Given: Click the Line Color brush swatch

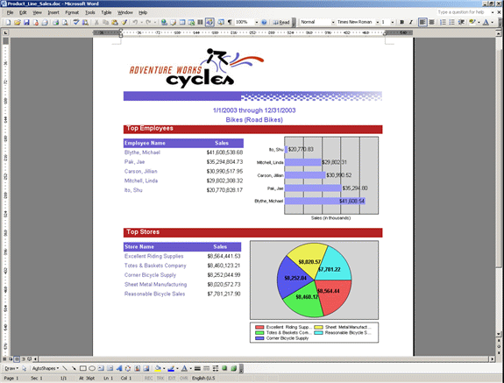Looking at the screenshot, I should click(171, 368).
